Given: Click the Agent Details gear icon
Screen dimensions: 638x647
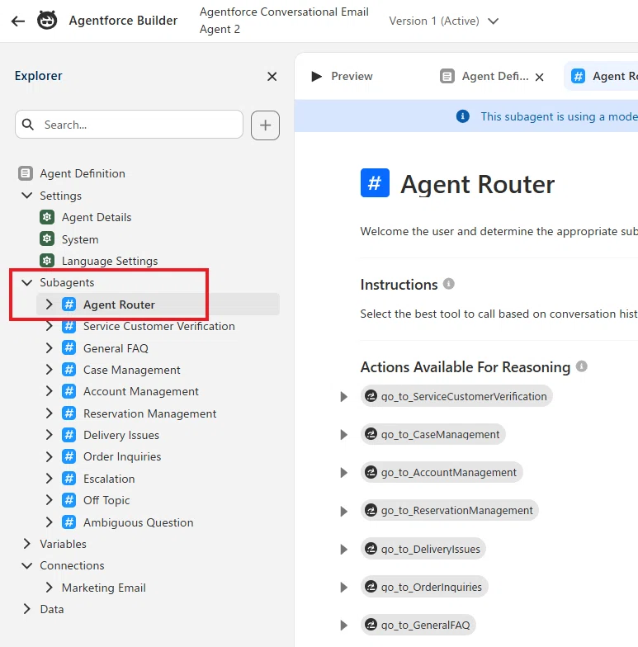Looking at the screenshot, I should point(47,216).
